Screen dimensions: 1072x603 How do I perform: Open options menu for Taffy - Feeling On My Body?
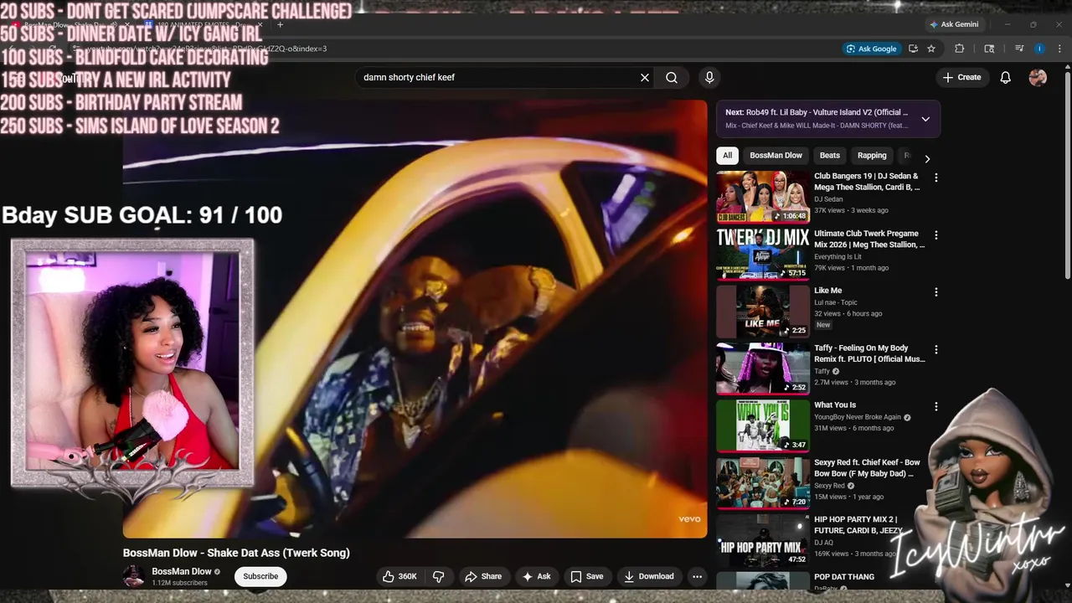point(936,349)
